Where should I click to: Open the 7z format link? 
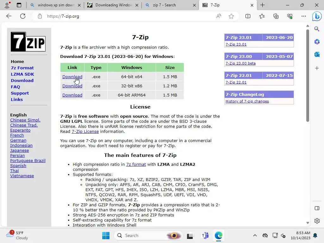136,164
